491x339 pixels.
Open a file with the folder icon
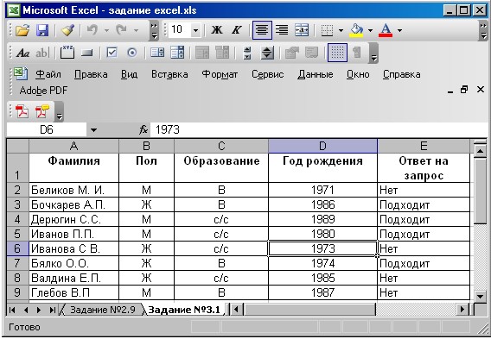(x=22, y=30)
